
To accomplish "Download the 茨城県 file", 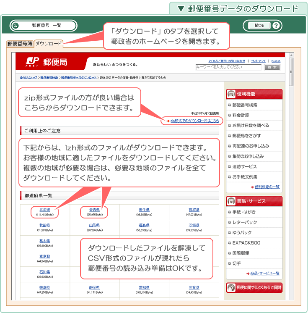I will [194, 225].
